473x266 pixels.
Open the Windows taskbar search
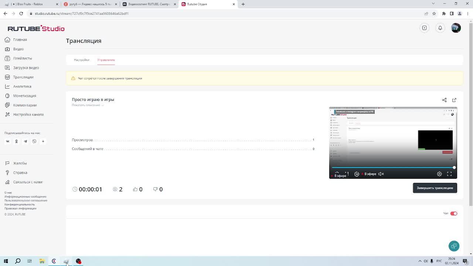18,261
